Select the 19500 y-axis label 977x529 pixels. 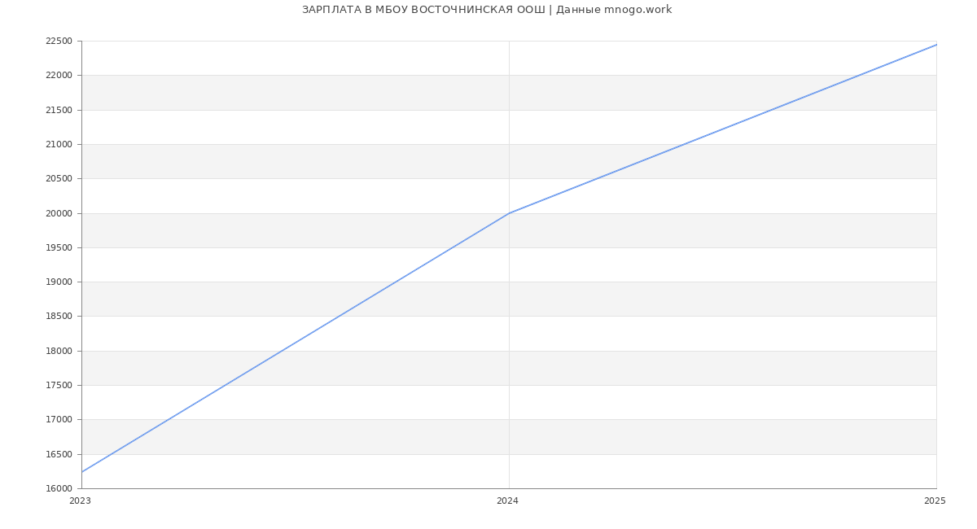59,248
